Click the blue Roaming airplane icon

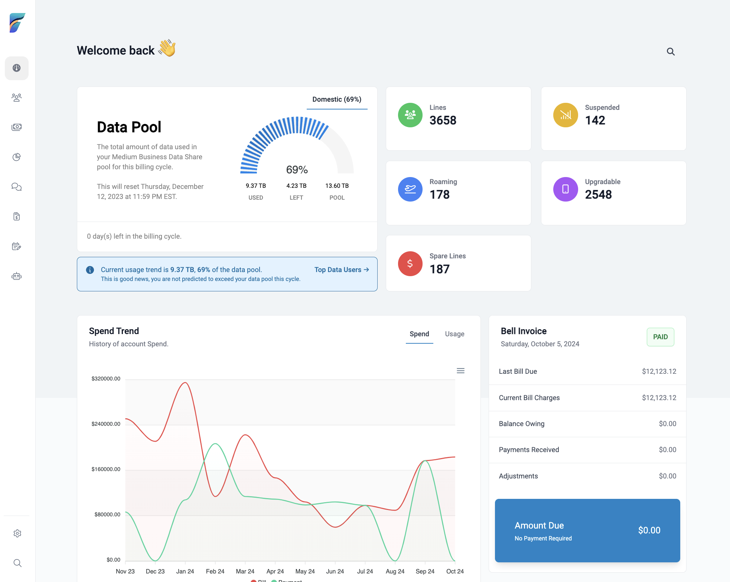410,189
